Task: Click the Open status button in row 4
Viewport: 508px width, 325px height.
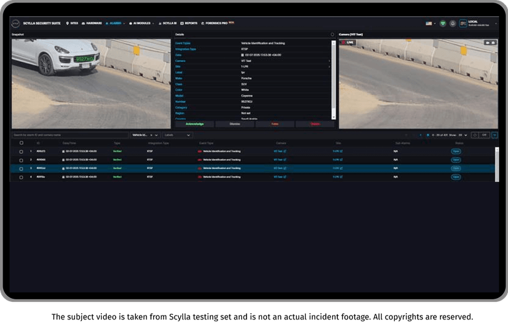Action: coord(456,177)
